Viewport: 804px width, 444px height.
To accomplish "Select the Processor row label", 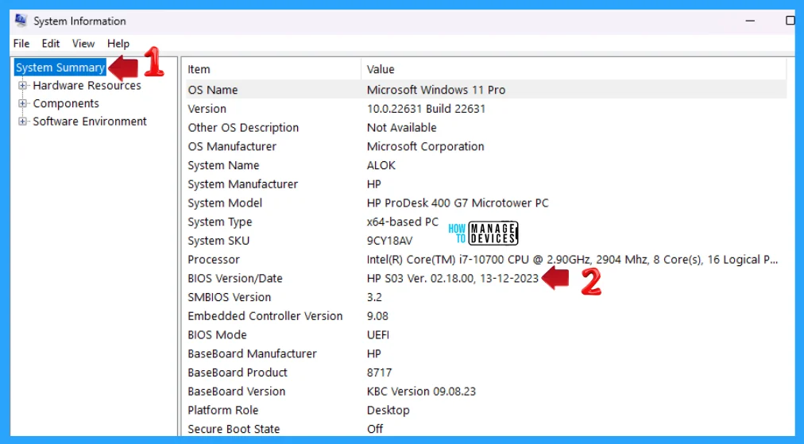I will point(213,260).
